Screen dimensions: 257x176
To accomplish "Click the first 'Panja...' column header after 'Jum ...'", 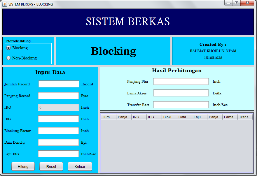I will (124, 117).
